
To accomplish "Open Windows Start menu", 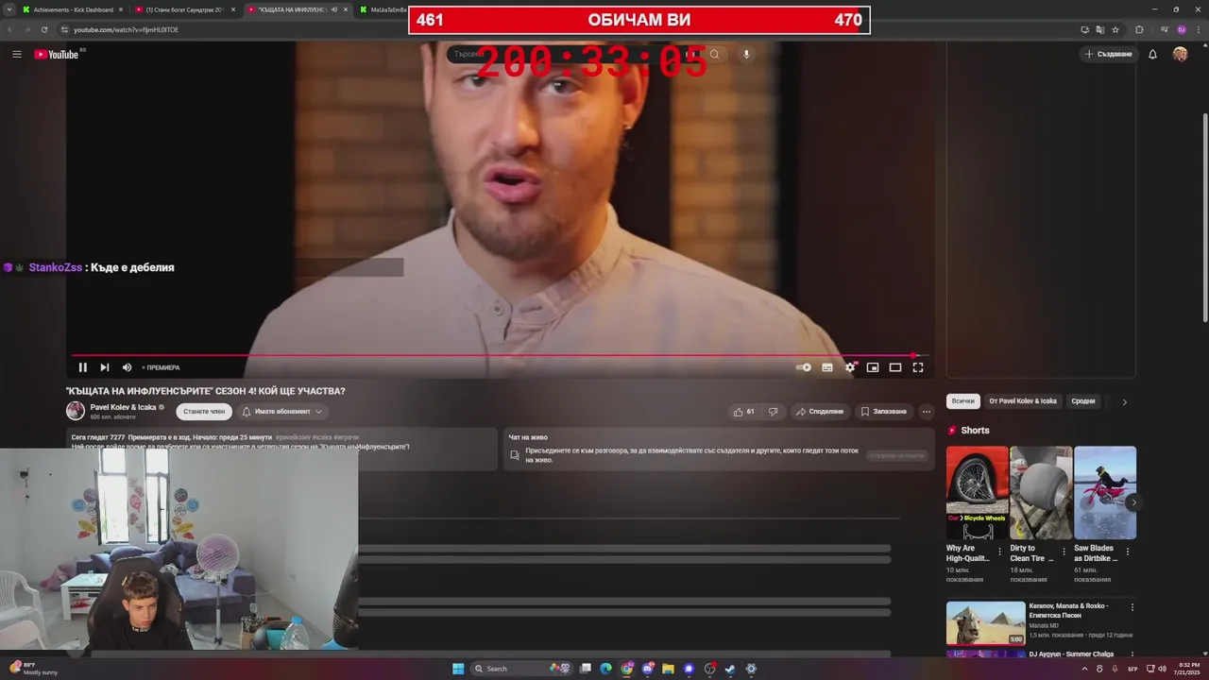I will (458, 669).
